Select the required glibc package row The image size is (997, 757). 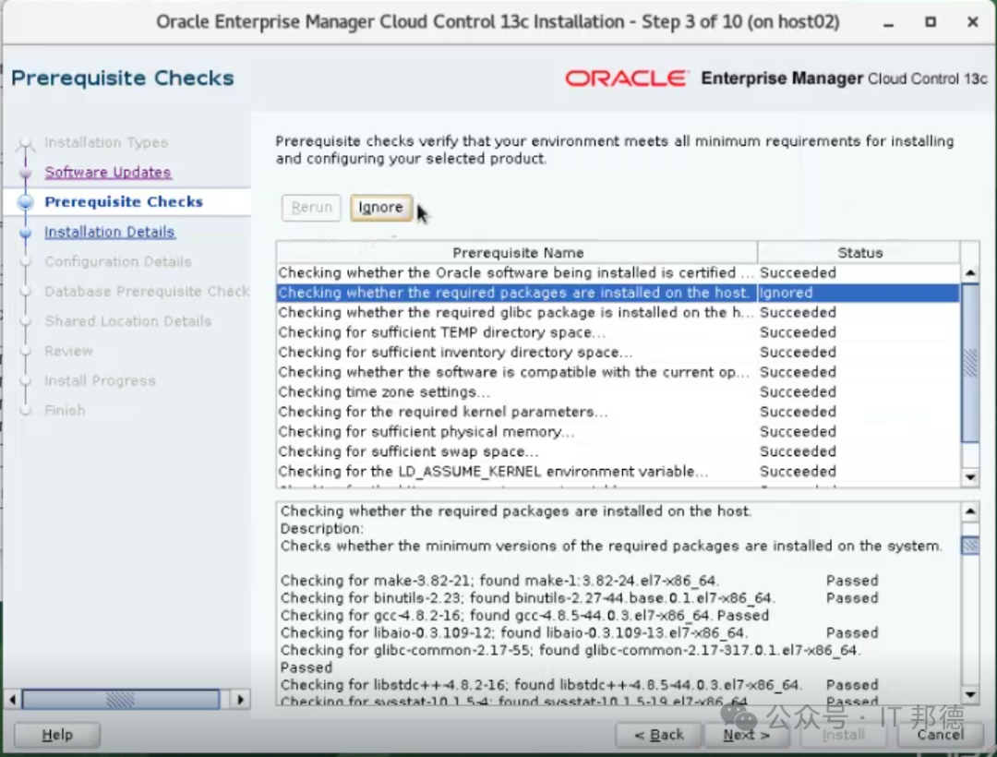tap(618, 313)
